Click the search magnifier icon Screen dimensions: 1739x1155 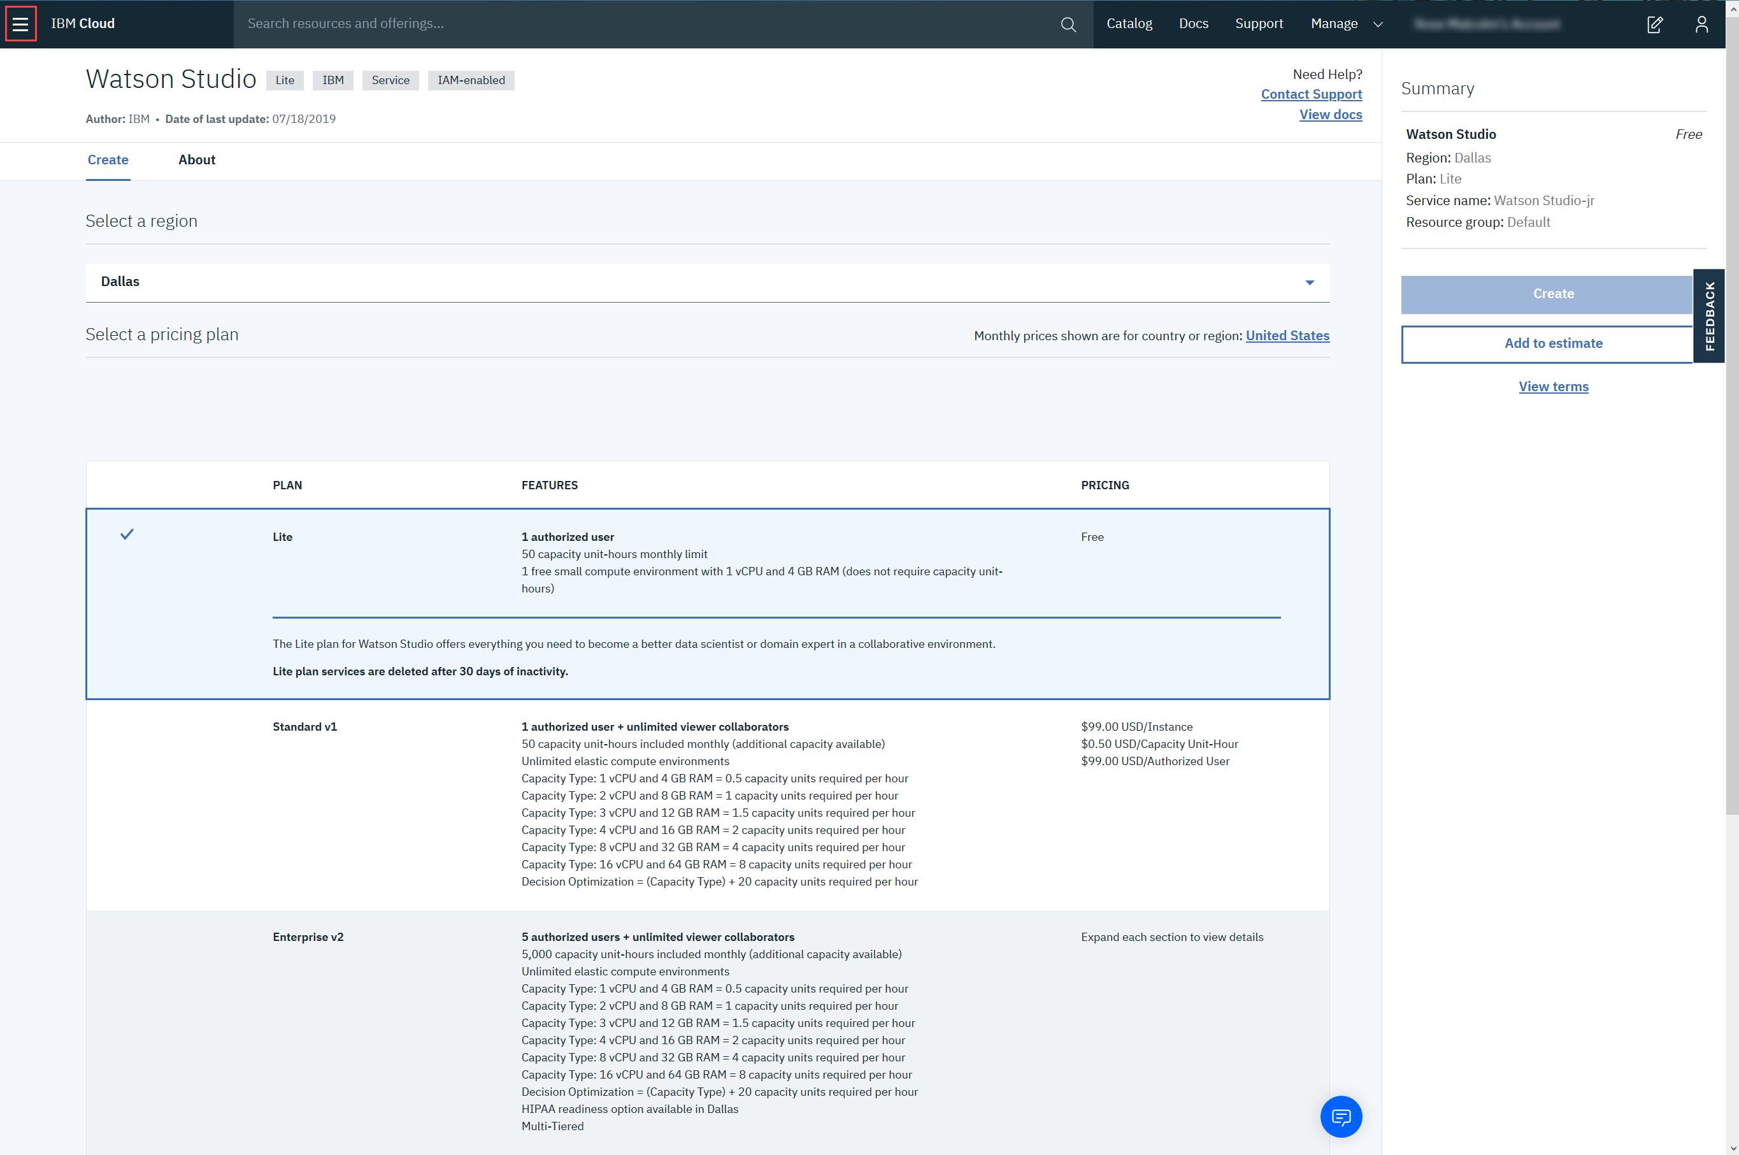(1068, 24)
